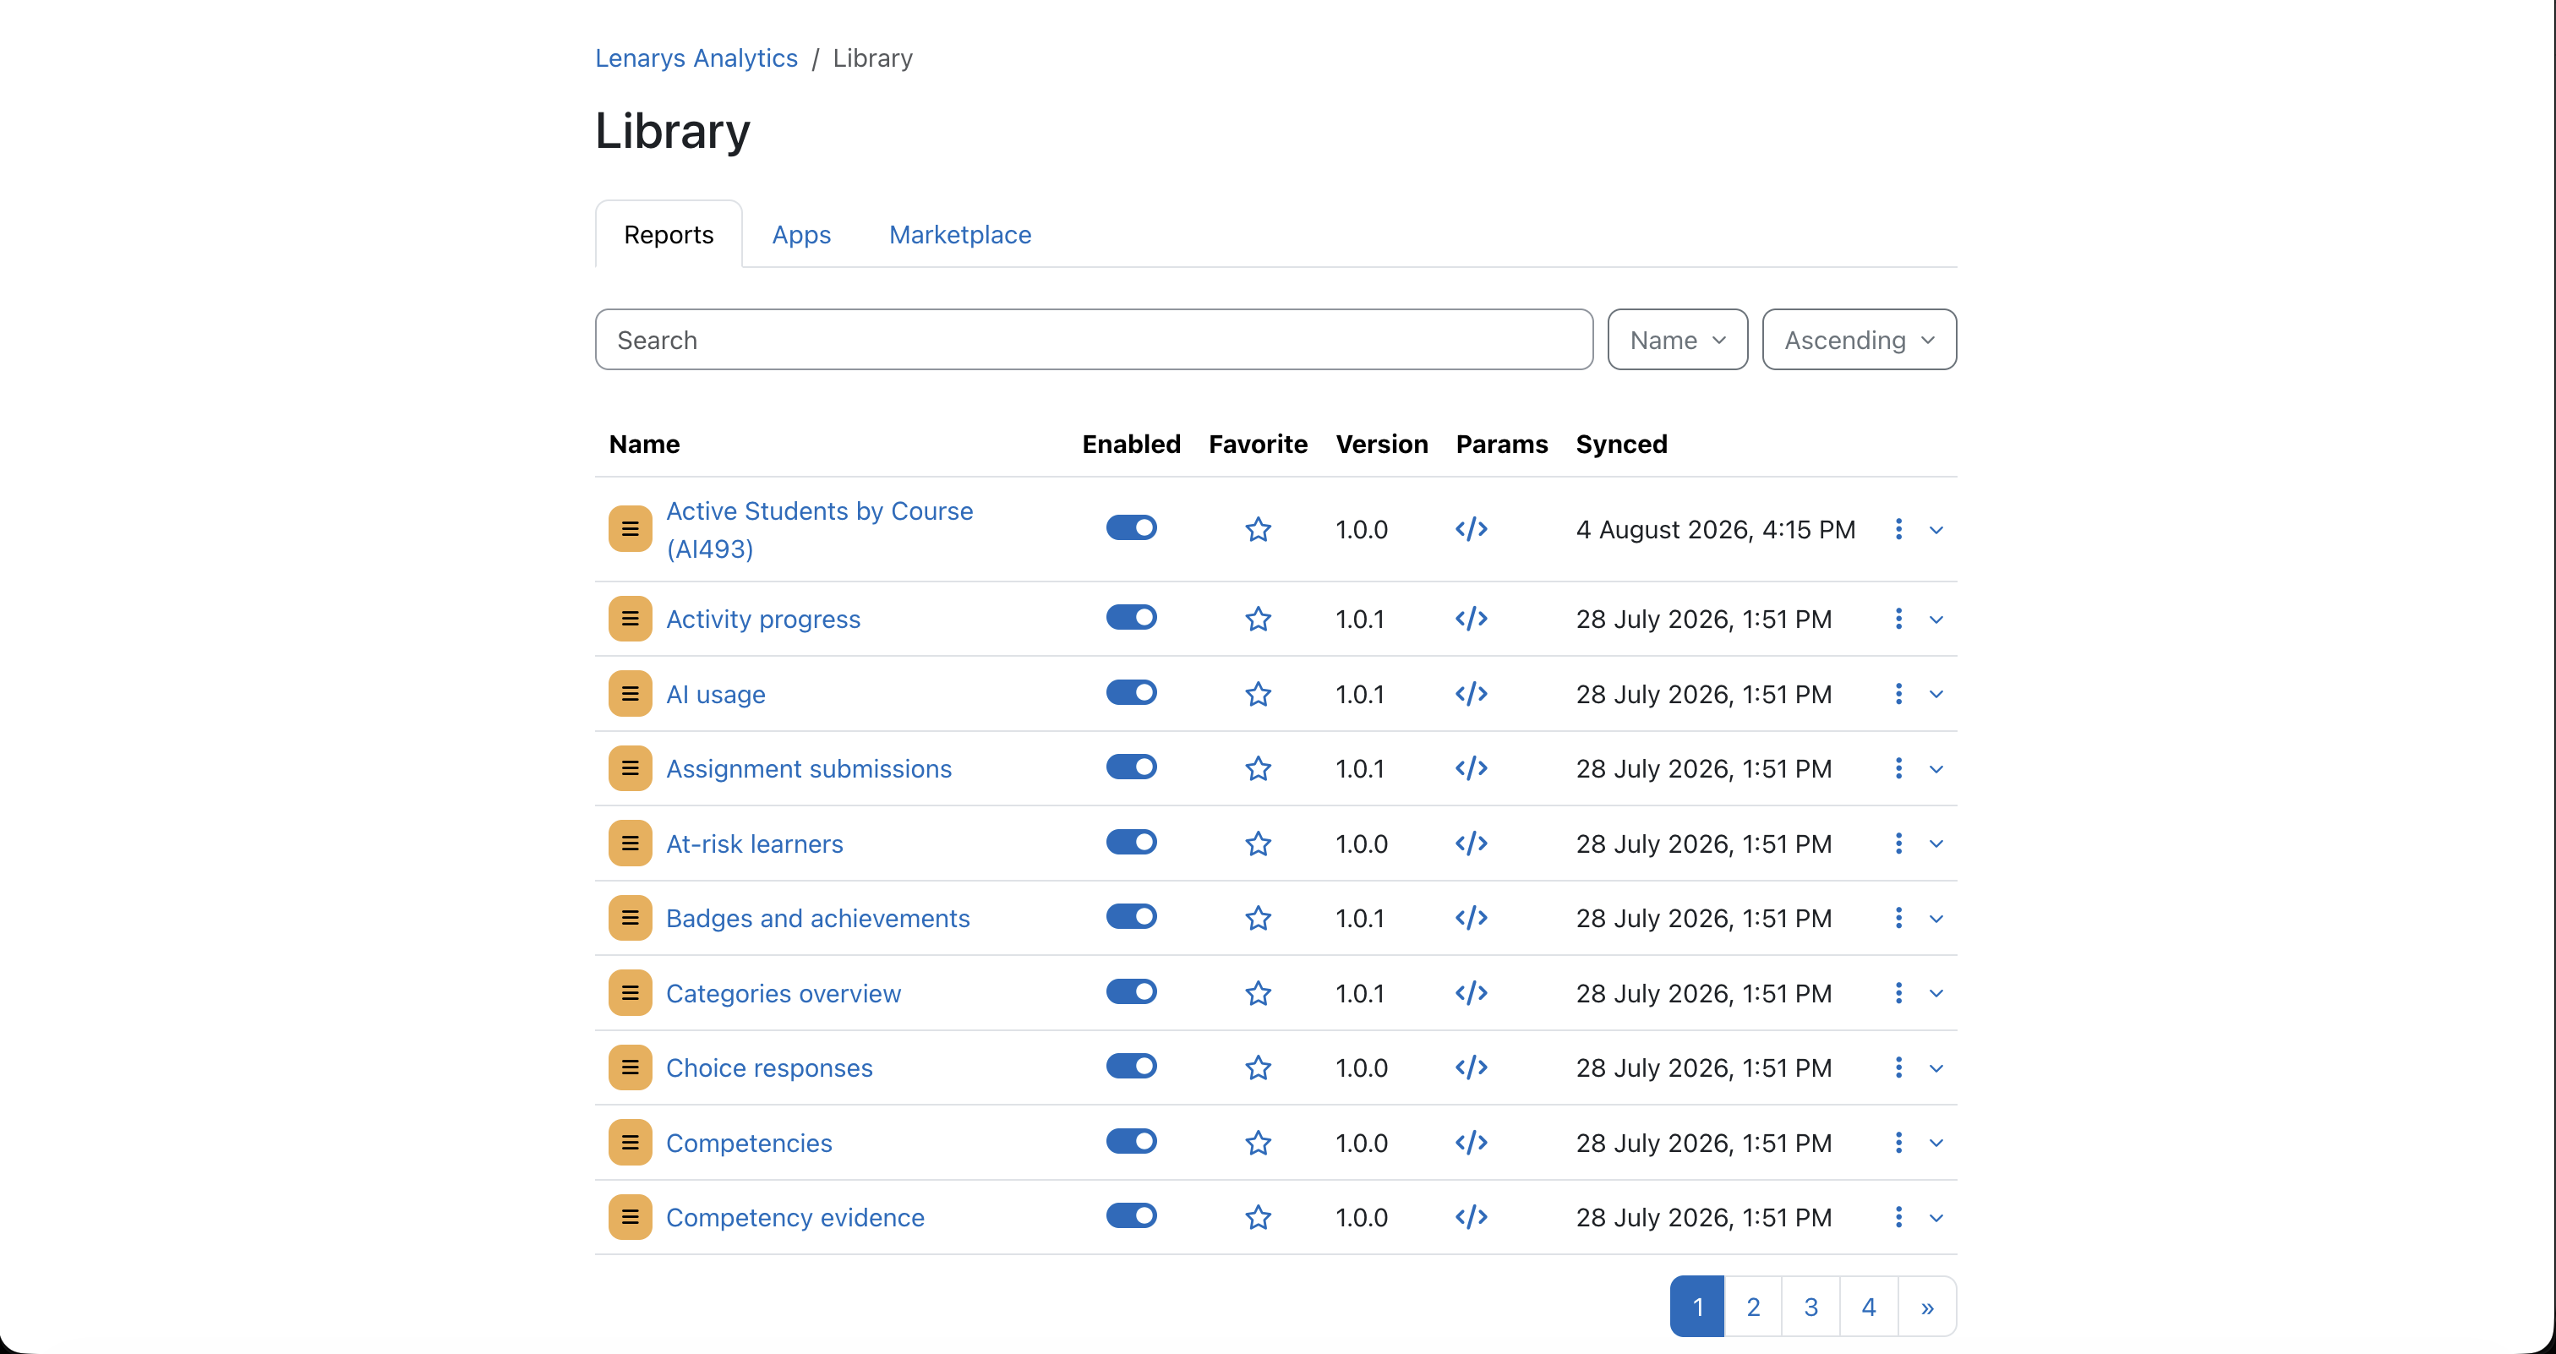Show params for Assignment submissions
The width and height of the screenshot is (2556, 1354).
[1471, 769]
